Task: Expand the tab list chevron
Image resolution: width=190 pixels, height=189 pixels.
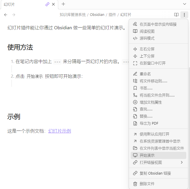Action: coord(185,4)
